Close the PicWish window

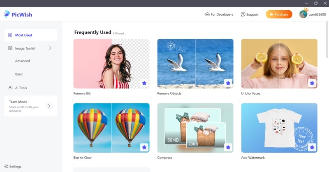coord(325,3)
